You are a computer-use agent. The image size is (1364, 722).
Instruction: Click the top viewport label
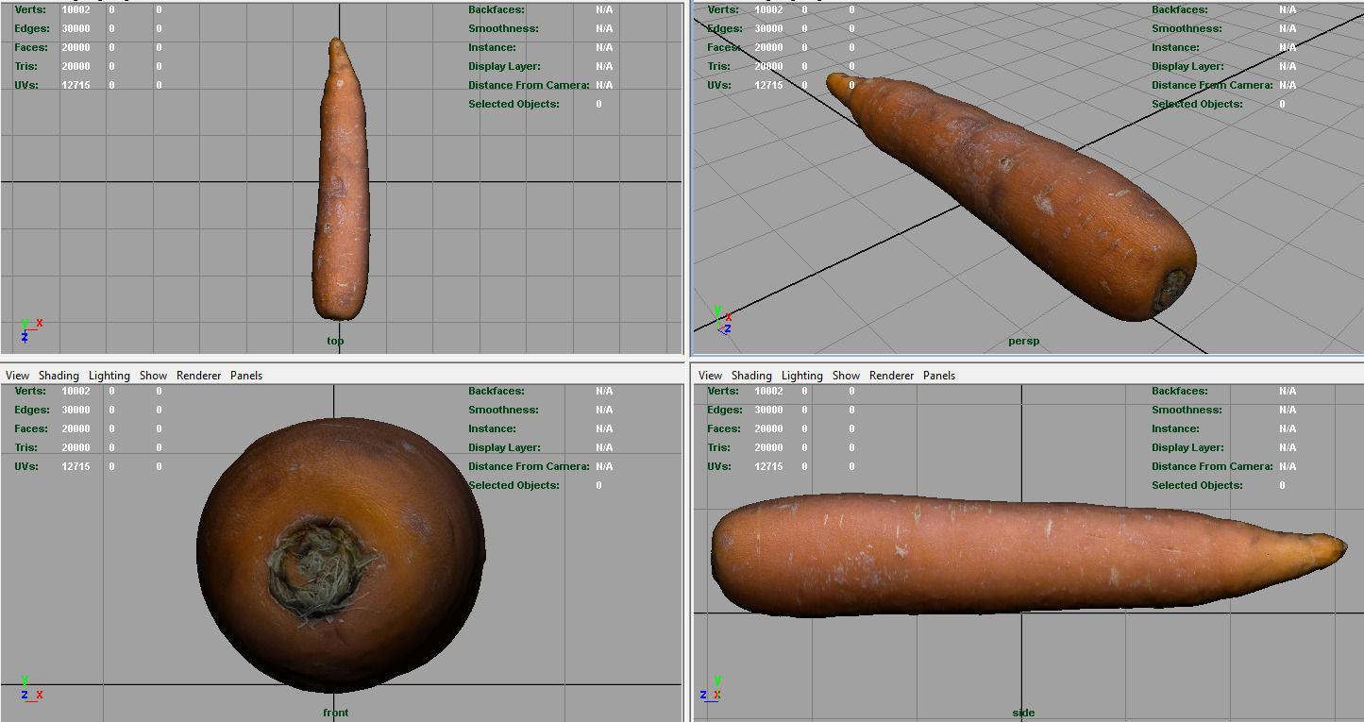tap(334, 341)
